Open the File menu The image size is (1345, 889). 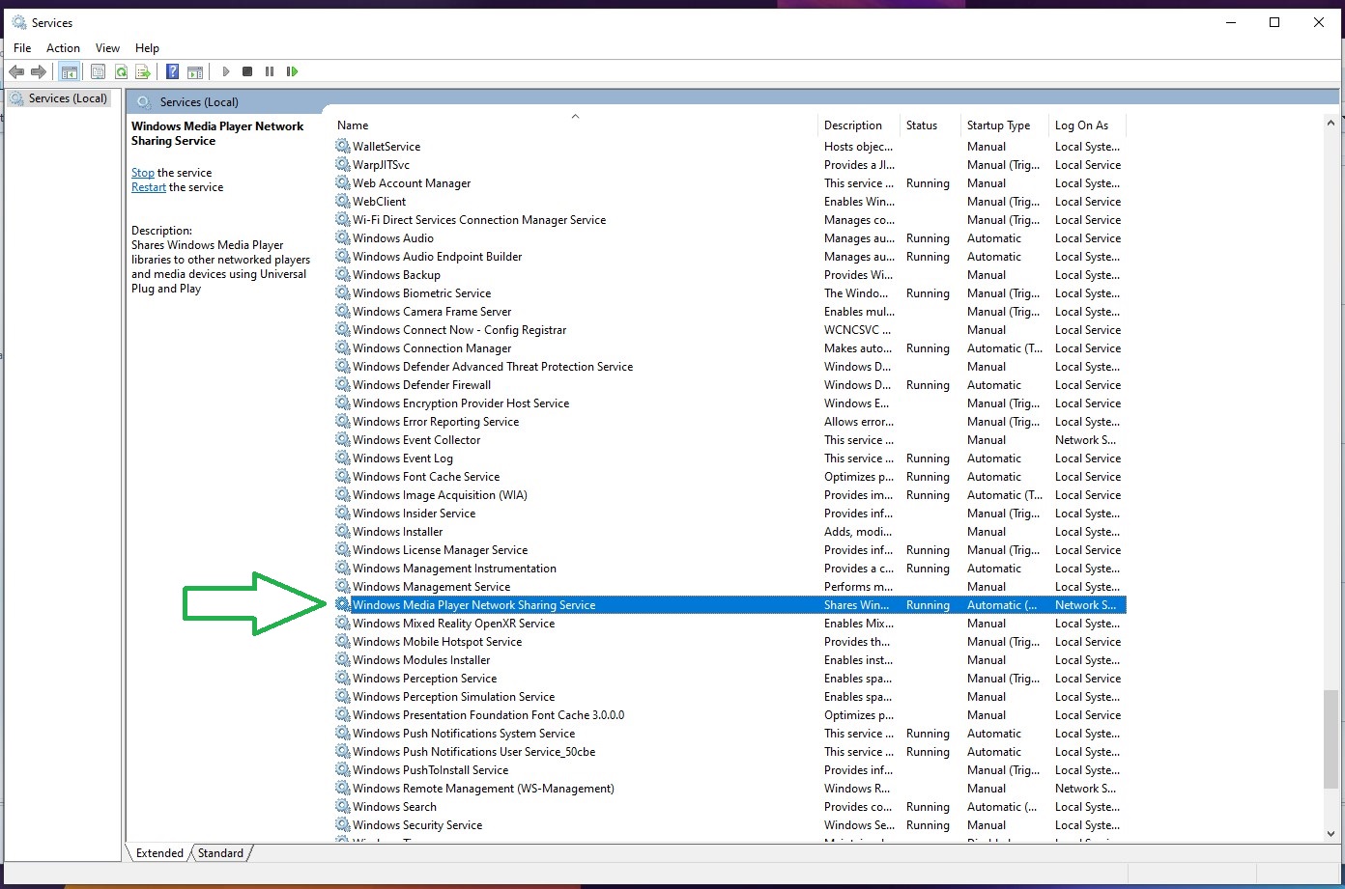21,47
